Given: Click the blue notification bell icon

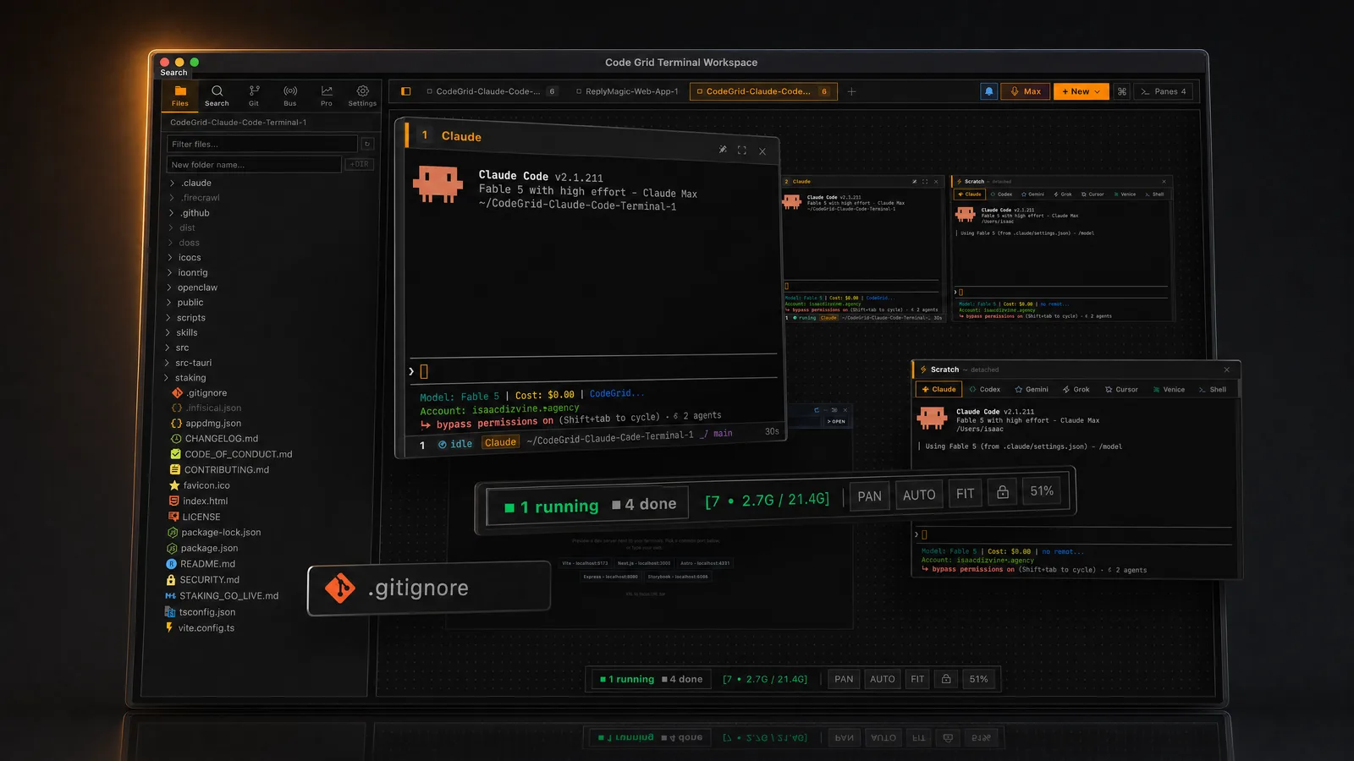Looking at the screenshot, I should tap(988, 91).
